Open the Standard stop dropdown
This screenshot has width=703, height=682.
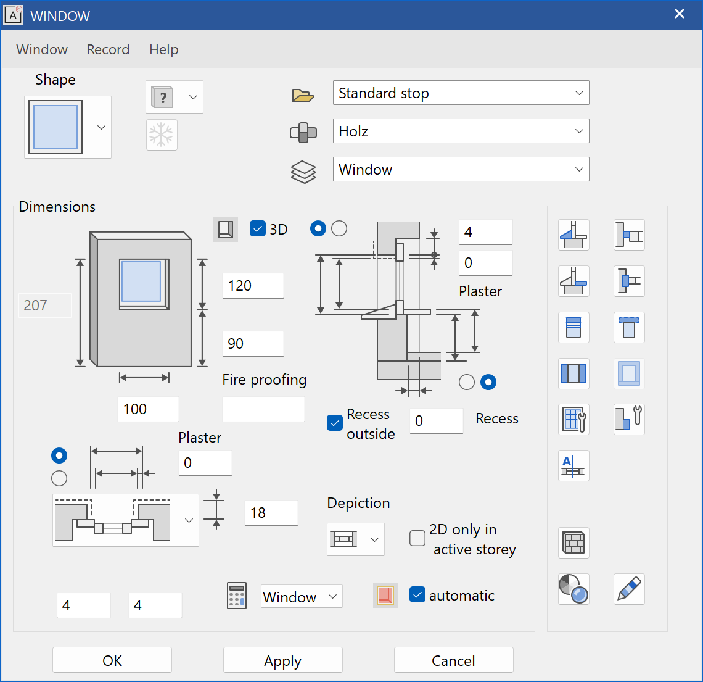pyautogui.click(x=461, y=93)
